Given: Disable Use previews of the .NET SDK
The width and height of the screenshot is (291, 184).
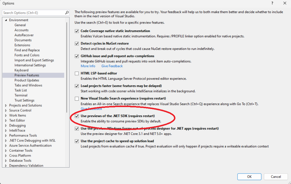Looking at the screenshot, I should [76, 116].
